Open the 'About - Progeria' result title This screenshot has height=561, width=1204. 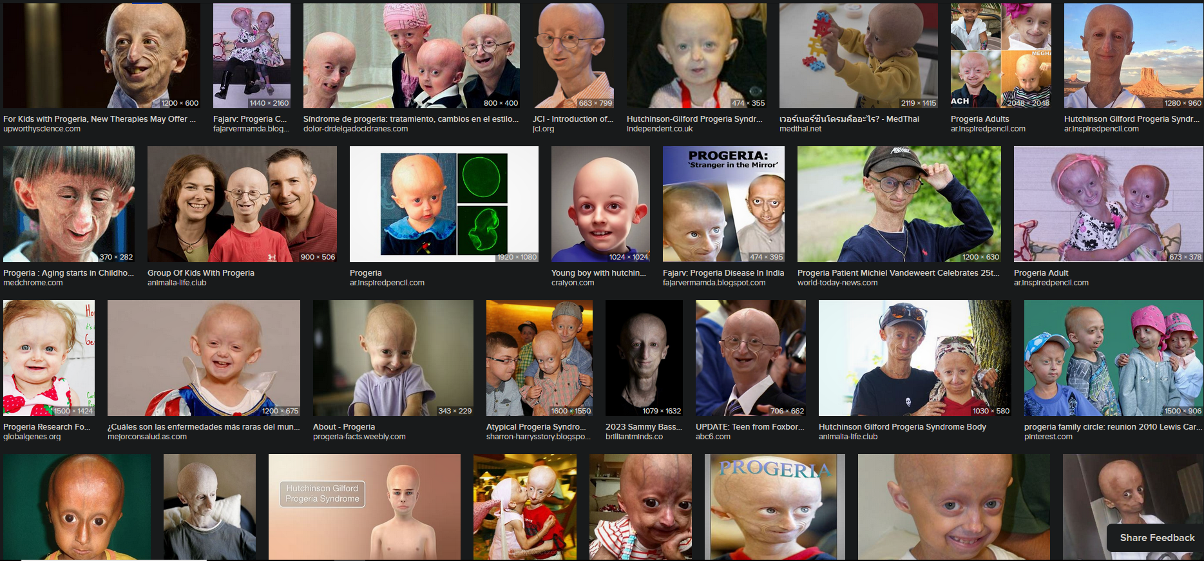[x=344, y=427]
